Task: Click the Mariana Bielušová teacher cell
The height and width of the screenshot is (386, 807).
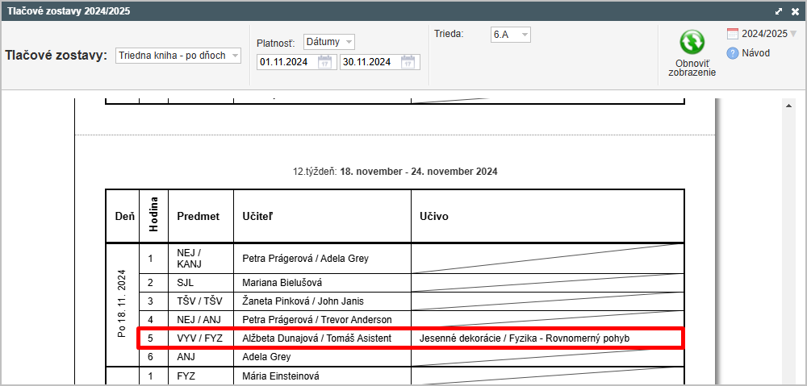Action: point(282,283)
